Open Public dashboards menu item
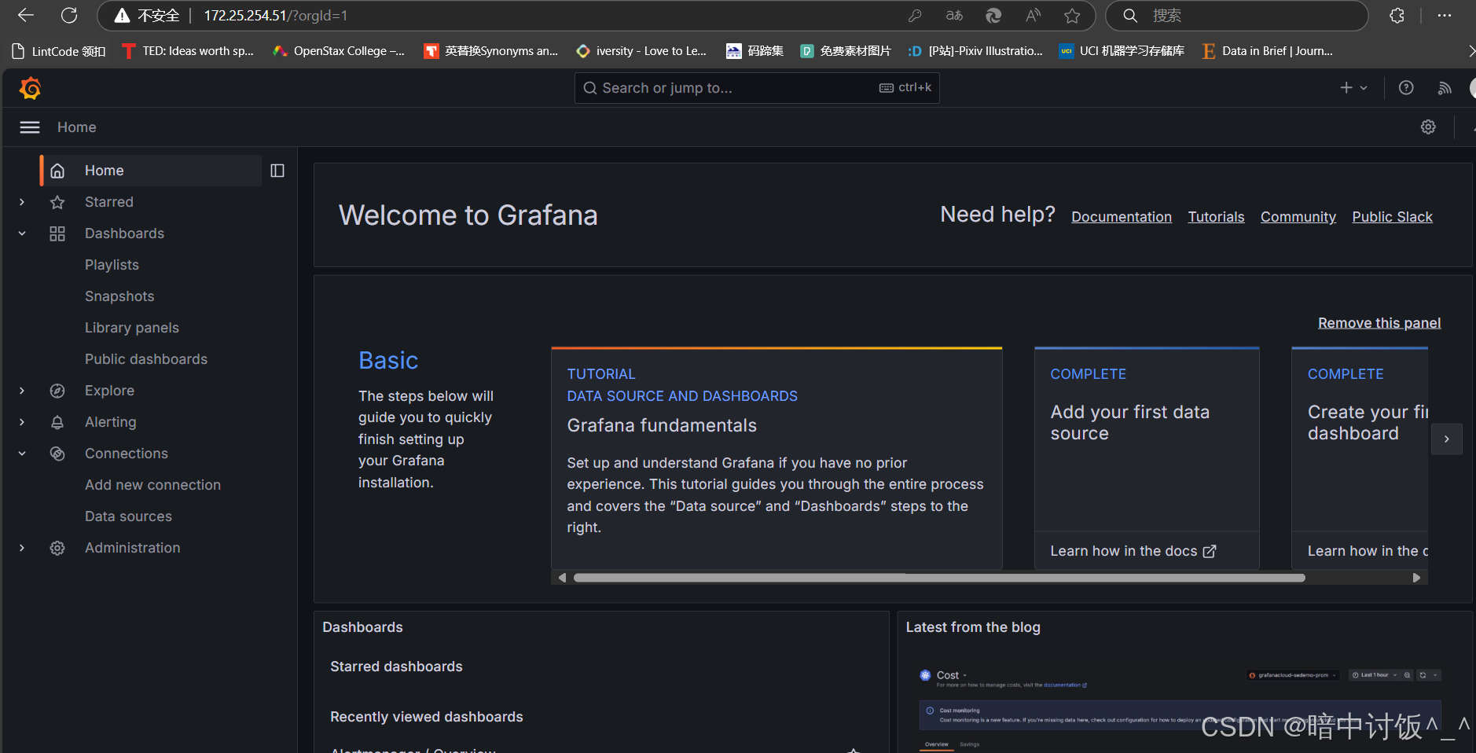 click(x=146, y=359)
